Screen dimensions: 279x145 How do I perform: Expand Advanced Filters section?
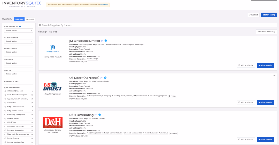click(x=12, y=81)
